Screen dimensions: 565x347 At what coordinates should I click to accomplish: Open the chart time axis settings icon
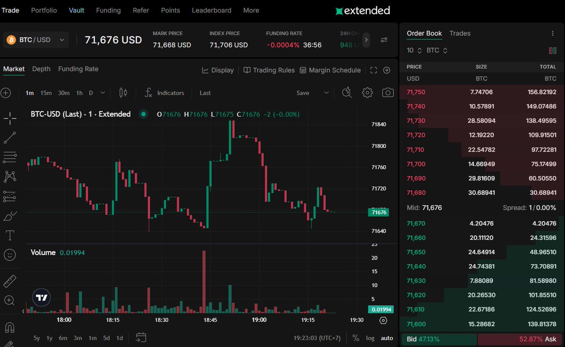[x=383, y=321]
